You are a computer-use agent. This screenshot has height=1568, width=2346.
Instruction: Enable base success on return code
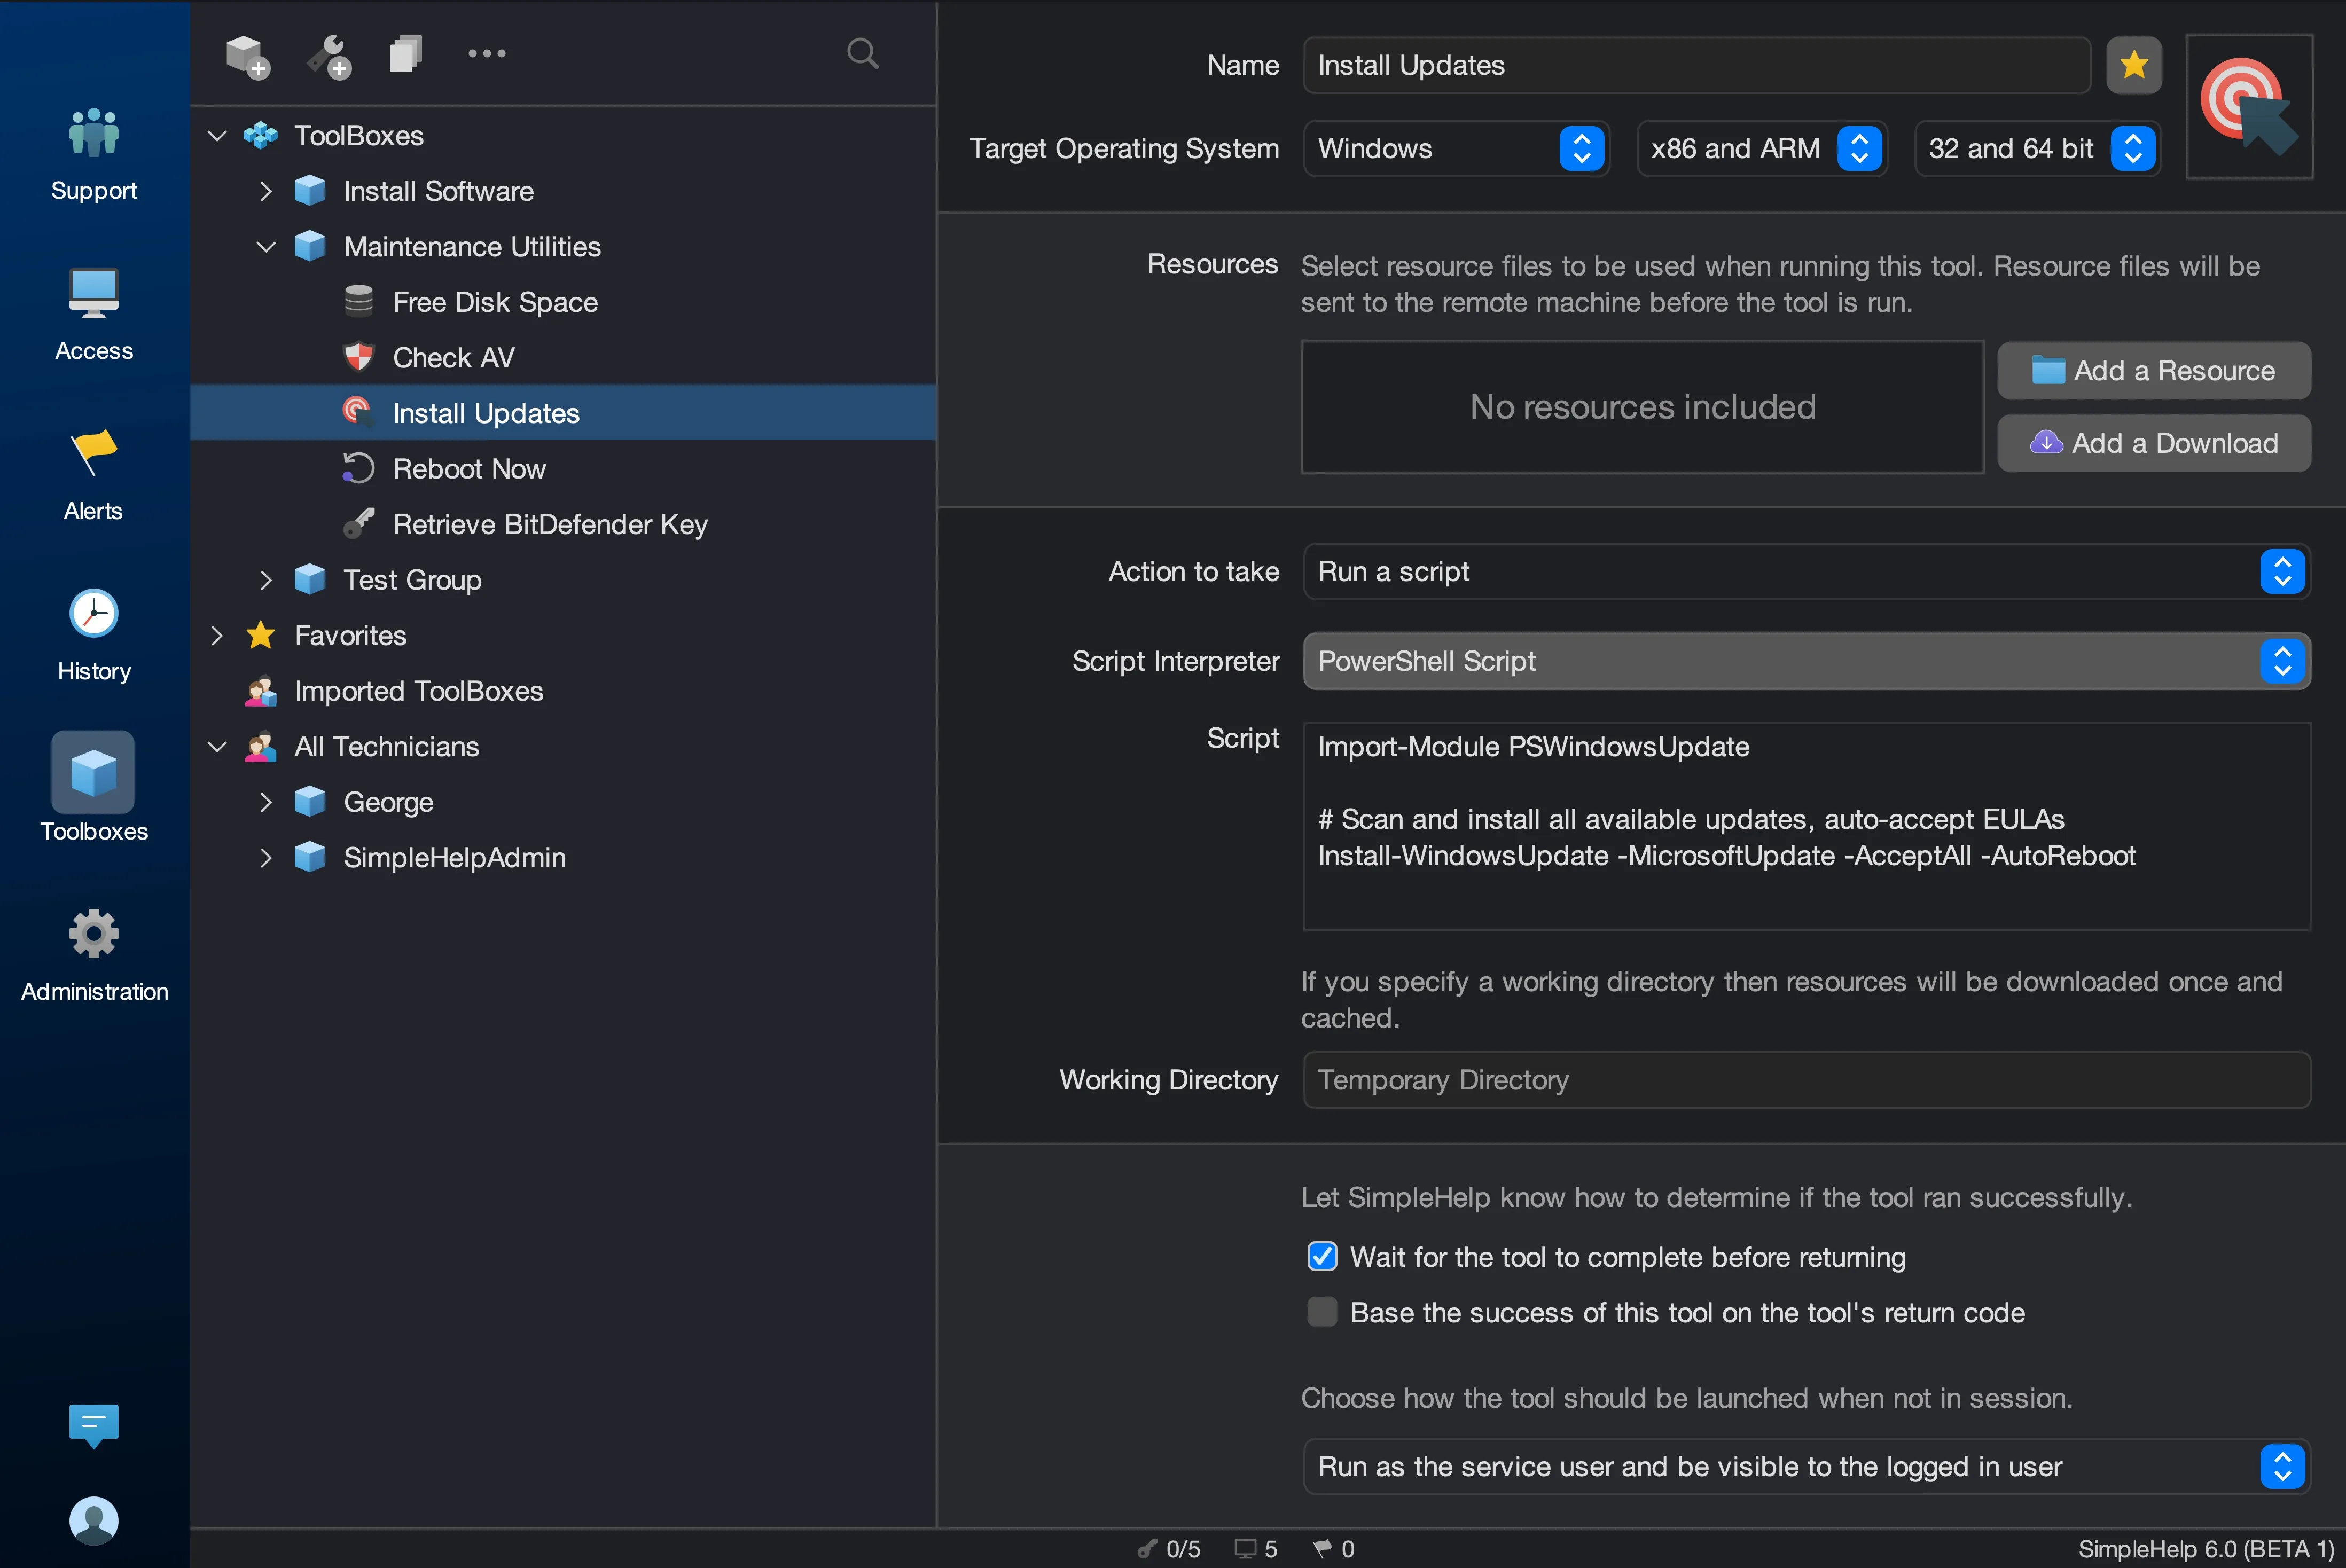point(1322,1312)
